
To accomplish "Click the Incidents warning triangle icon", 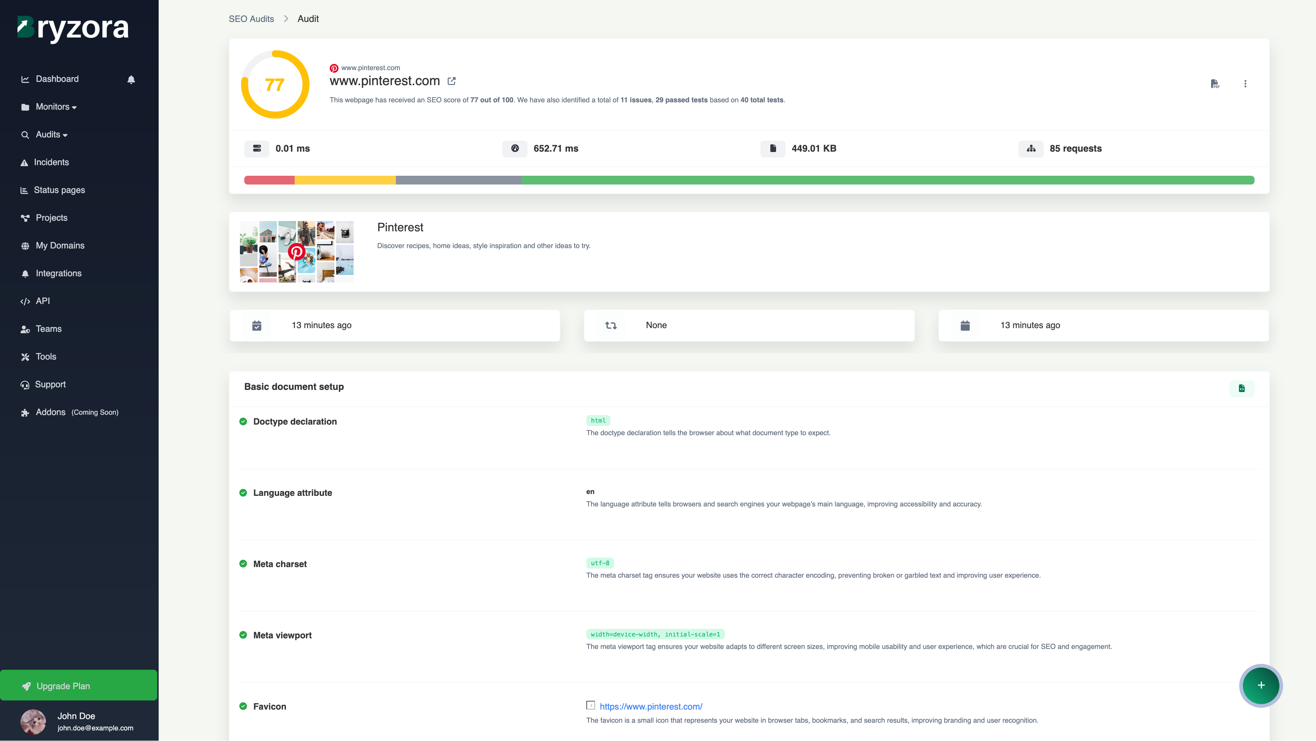I will coord(24,163).
